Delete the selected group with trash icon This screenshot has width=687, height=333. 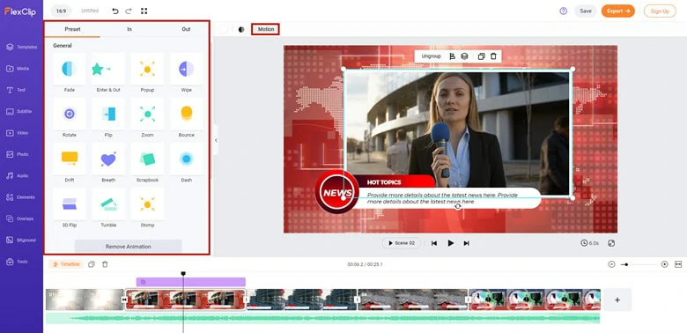pos(493,56)
